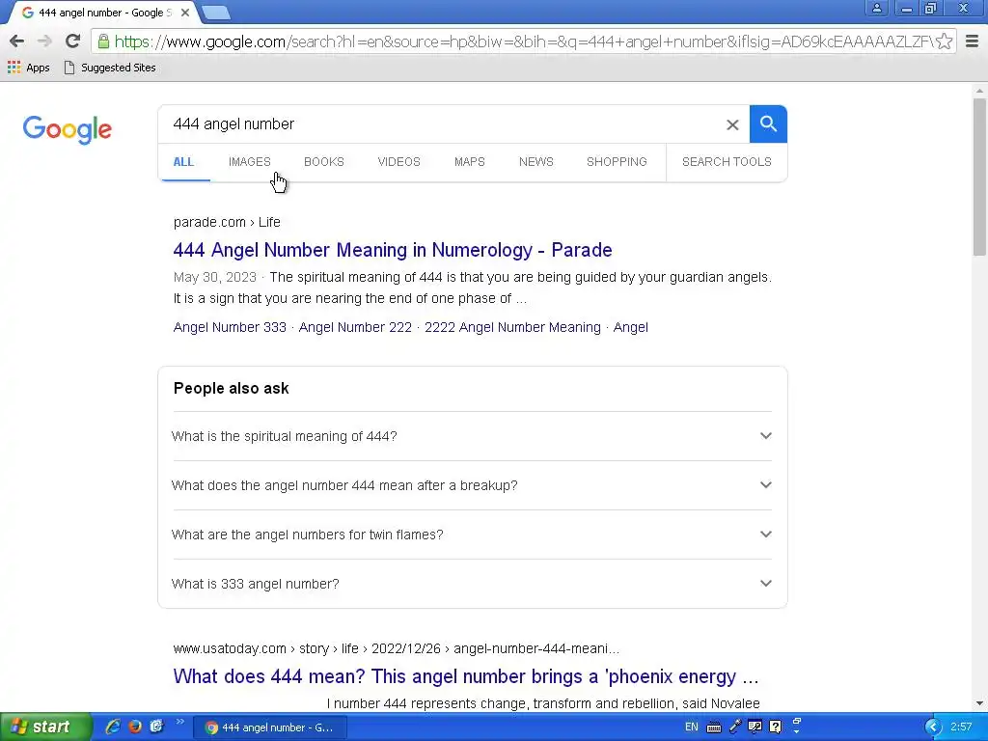Screen dimensions: 988x741
Task: Click the pen tray icon
Action: pos(734,727)
